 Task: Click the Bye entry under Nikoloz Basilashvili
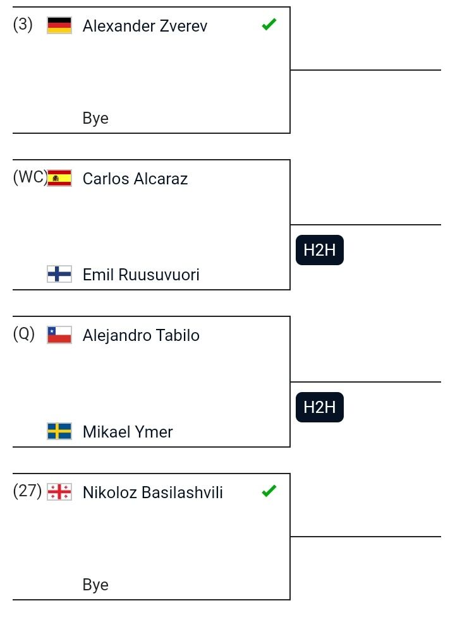pos(95,585)
